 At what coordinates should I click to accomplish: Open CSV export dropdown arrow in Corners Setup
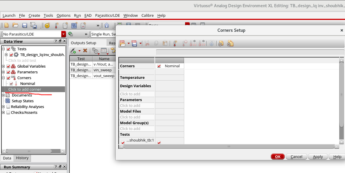coord(140,44)
